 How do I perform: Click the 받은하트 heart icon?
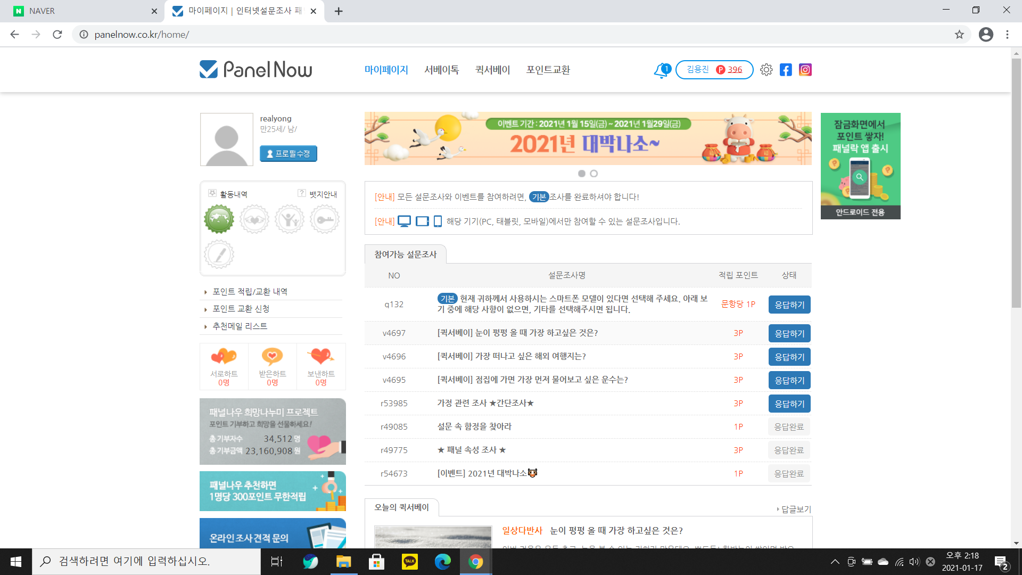coord(272,356)
